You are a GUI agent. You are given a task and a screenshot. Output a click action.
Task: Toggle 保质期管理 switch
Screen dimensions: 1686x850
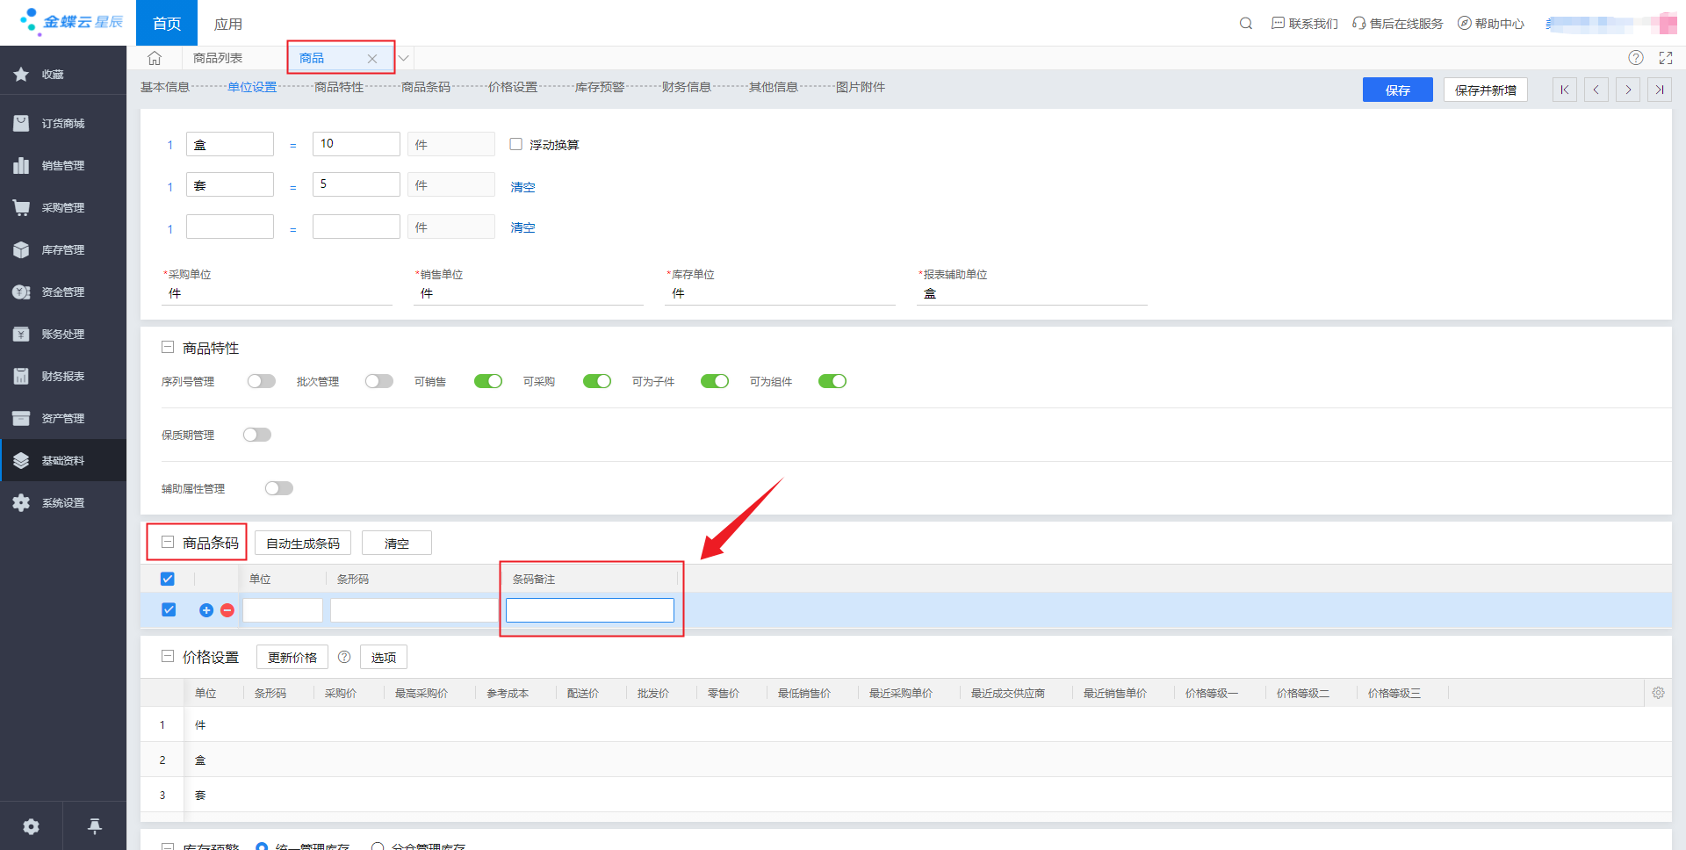[257, 435]
